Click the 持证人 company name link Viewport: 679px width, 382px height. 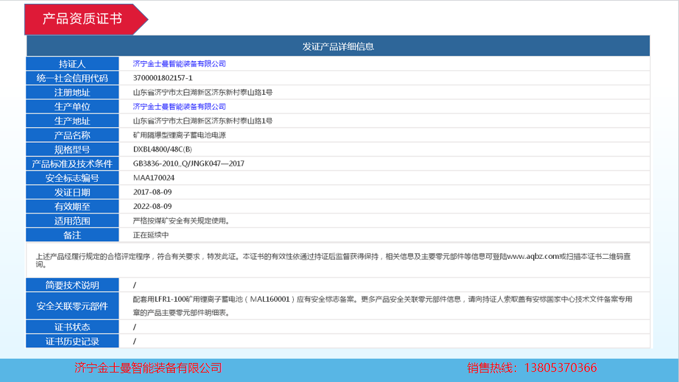point(179,64)
